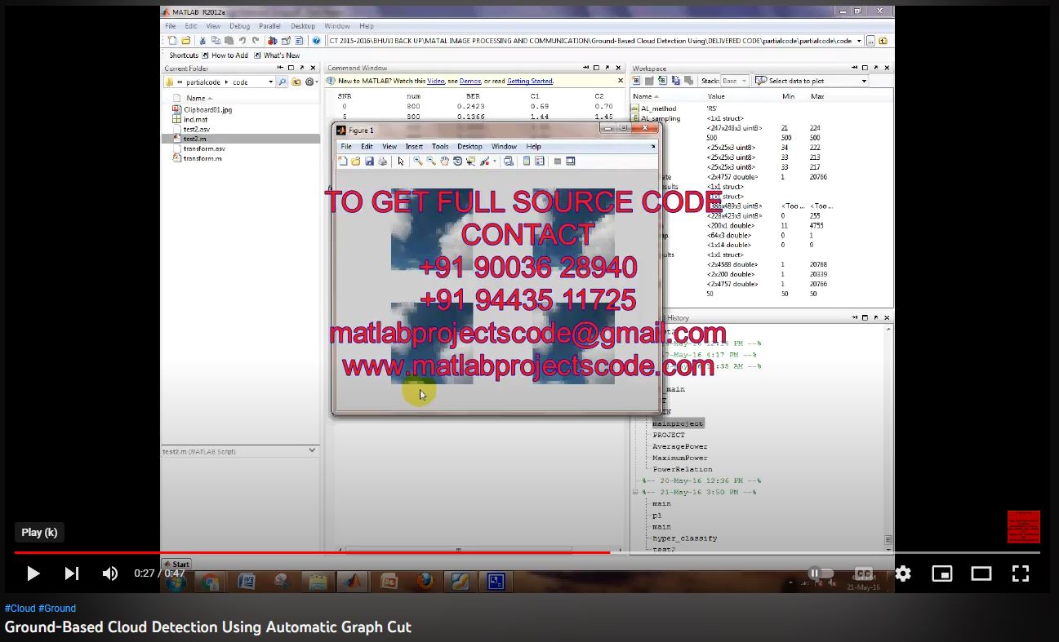The image size is (1059, 642).
Task: Click the Show Plot Tools icon
Action: [571, 162]
